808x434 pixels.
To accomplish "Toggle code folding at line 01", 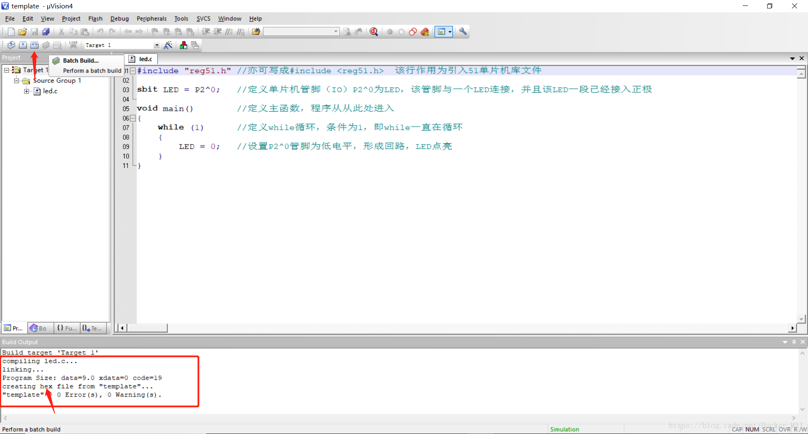I will [x=133, y=71].
